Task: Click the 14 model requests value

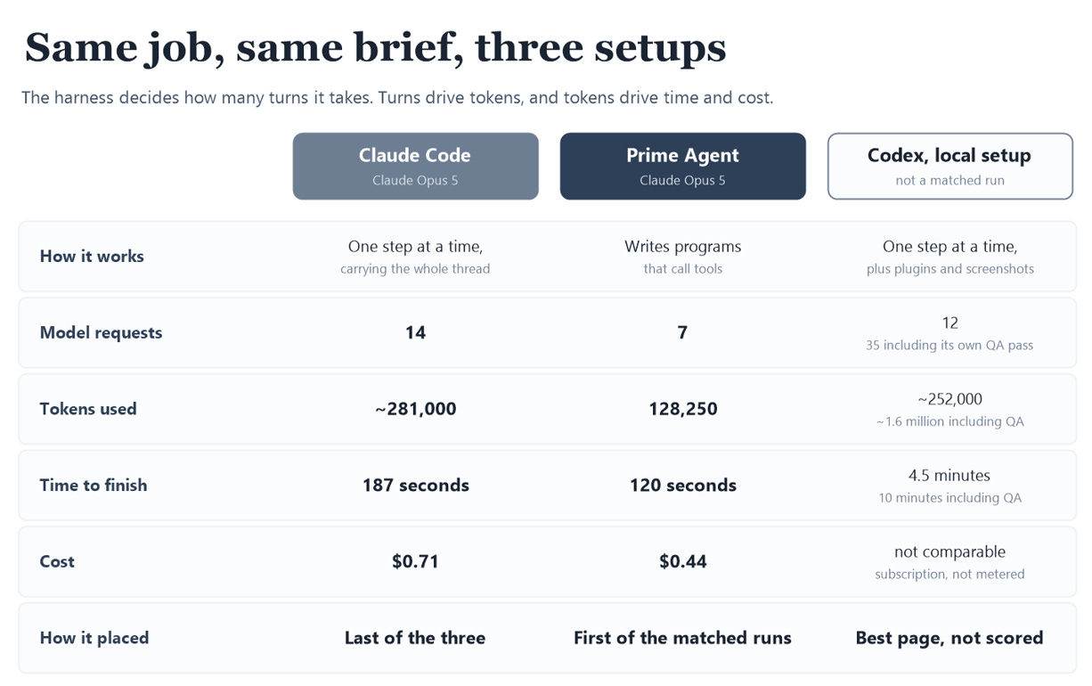Action: click(415, 333)
